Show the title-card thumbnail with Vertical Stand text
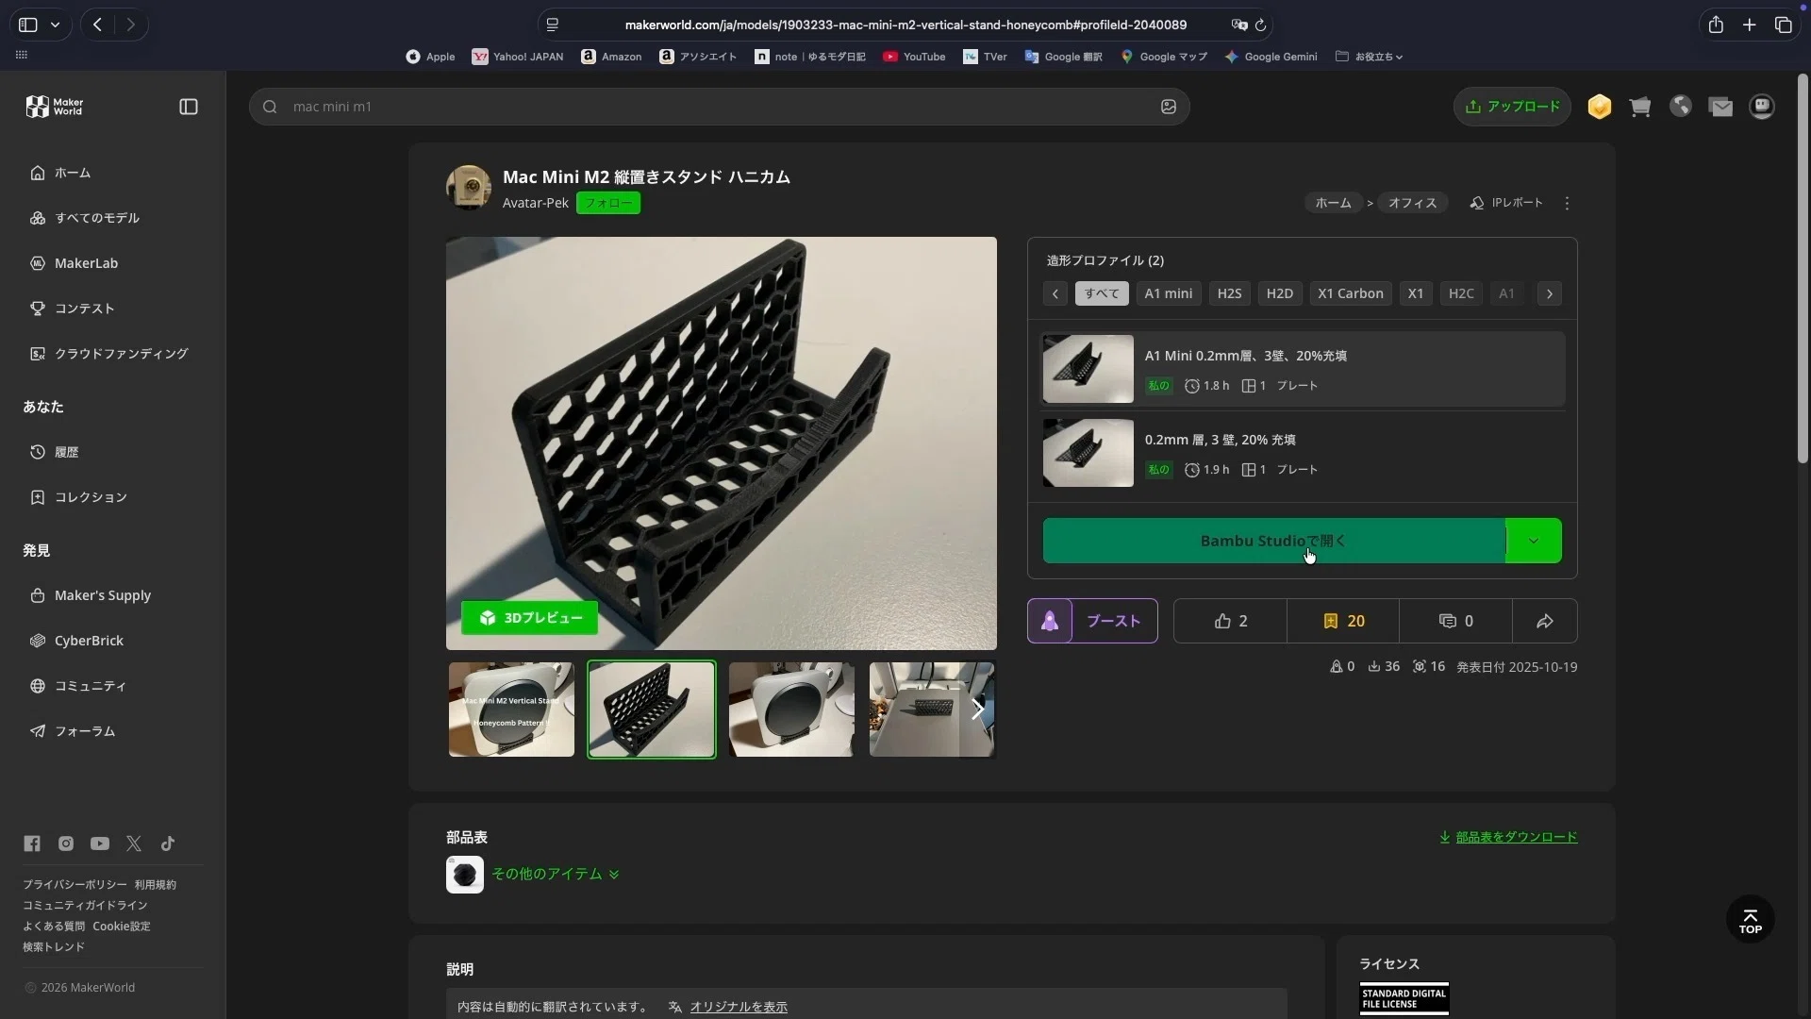 [x=511, y=710]
